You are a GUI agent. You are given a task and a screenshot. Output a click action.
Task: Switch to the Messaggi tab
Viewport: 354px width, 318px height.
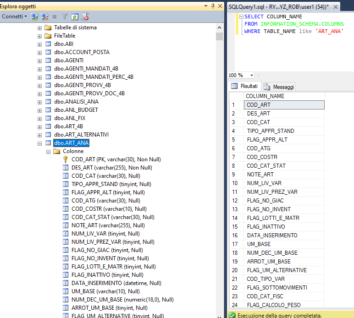pyautogui.click(x=279, y=87)
